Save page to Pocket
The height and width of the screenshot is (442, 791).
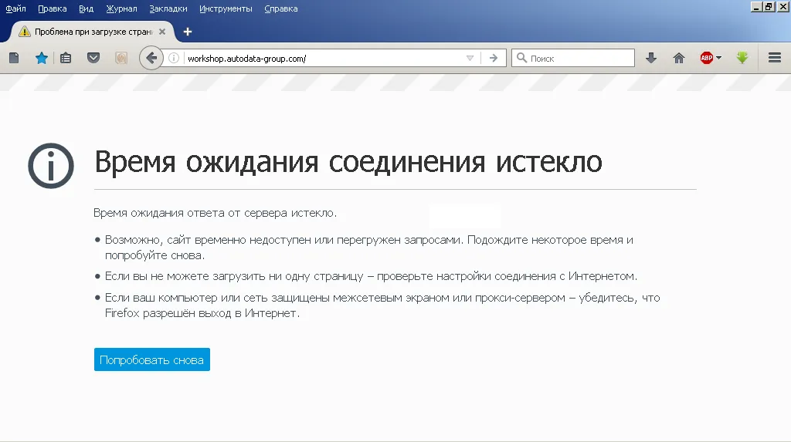(93, 58)
